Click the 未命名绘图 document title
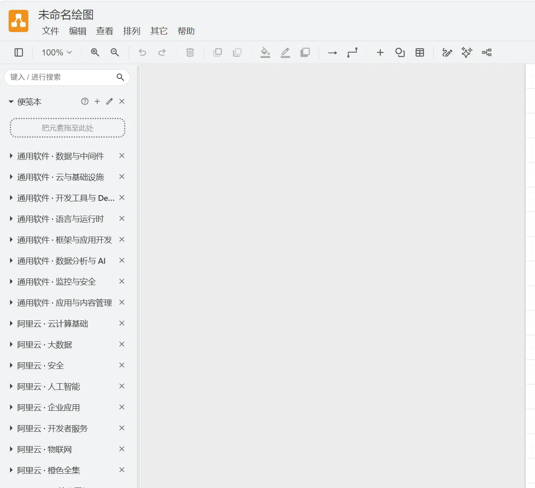 [66, 15]
